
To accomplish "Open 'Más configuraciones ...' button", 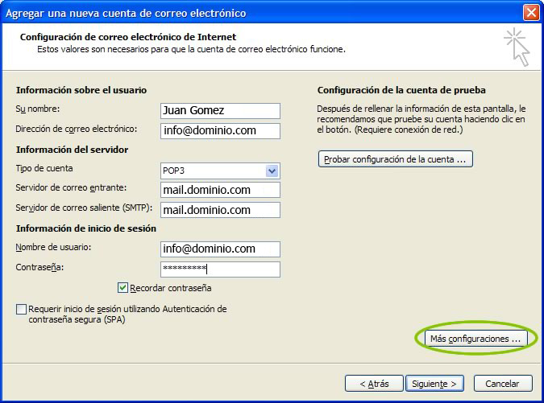I will (x=475, y=339).
